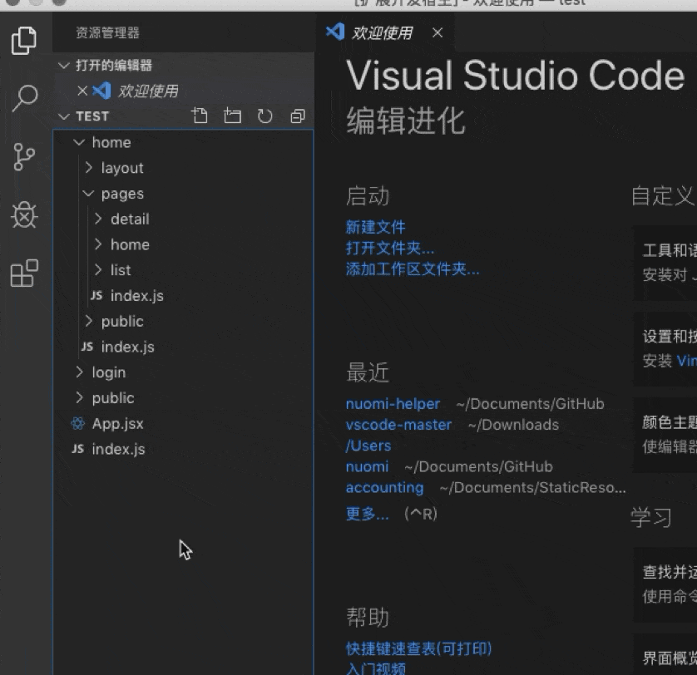The height and width of the screenshot is (675, 697).
Task: Click the 新建文件 link
Action: (x=376, y=227)
